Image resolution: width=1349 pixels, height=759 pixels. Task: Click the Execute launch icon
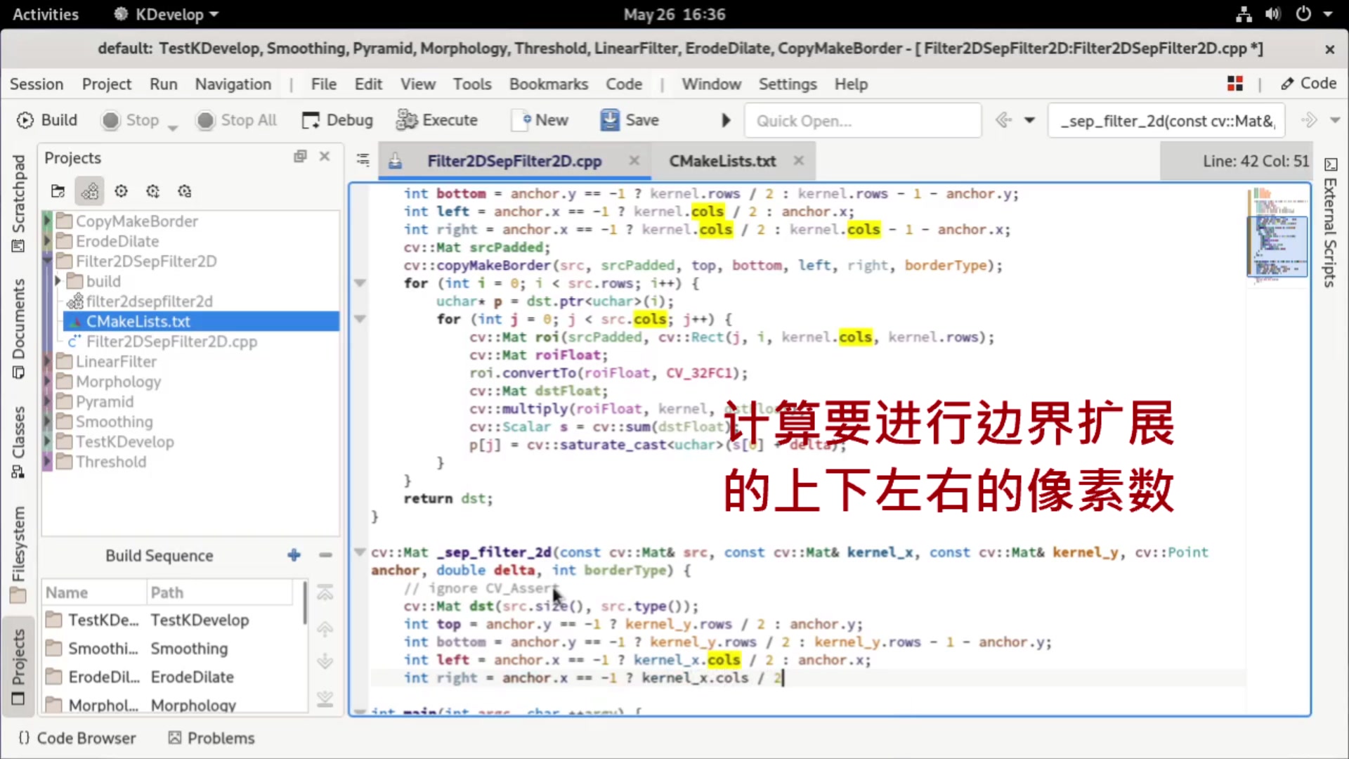point(406,120)
